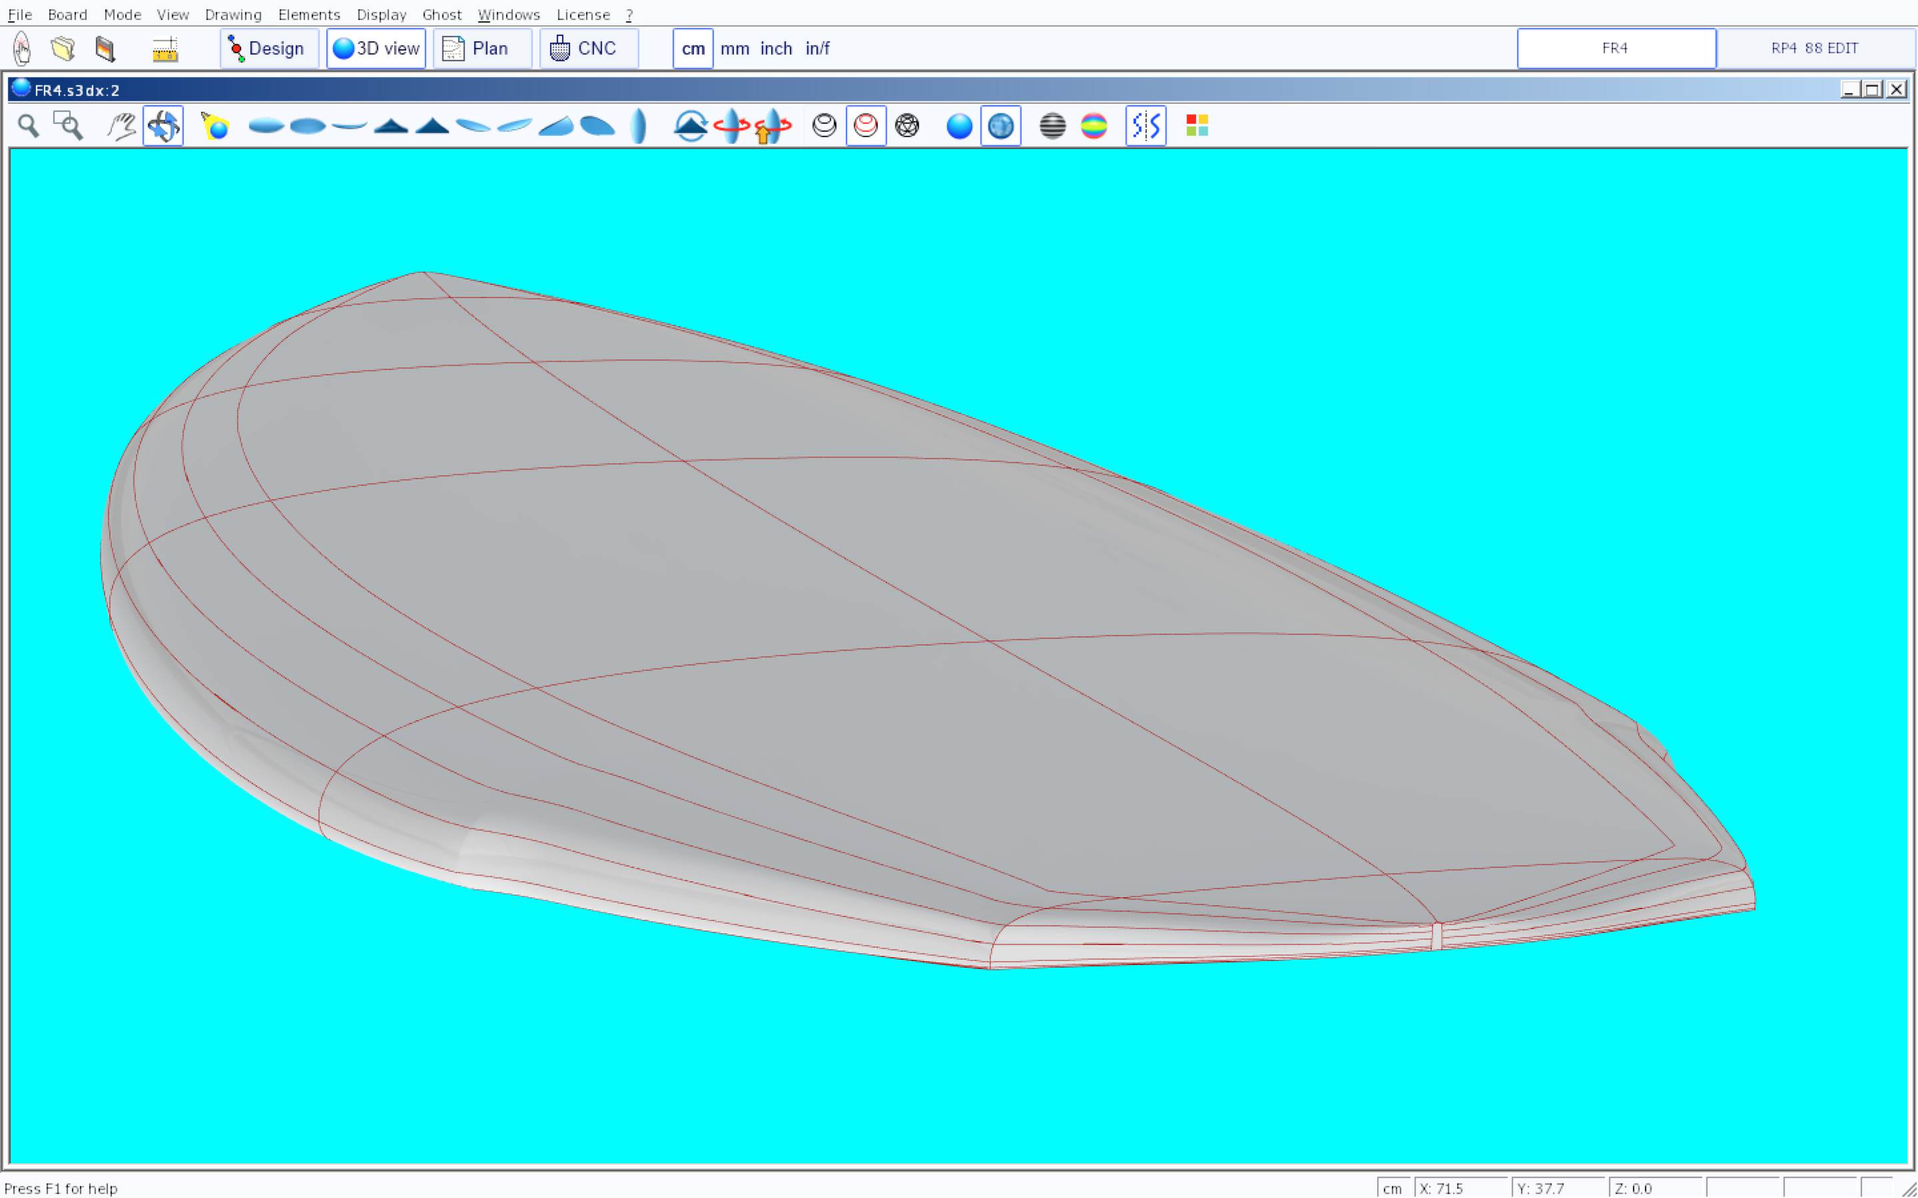Open the four-color squares palette icon

coord(1197,126)
